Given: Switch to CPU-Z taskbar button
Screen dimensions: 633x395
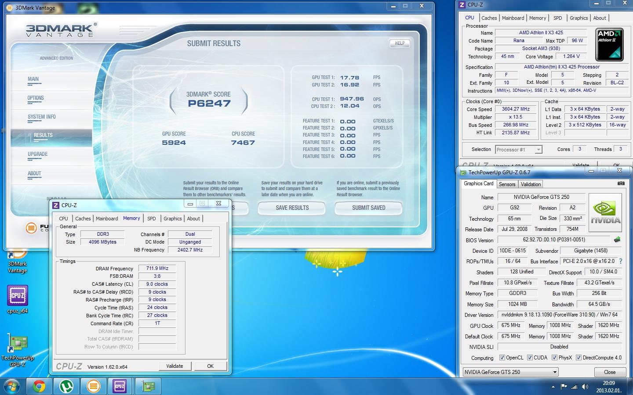Looking at the screenshot, I should (120, 386).
